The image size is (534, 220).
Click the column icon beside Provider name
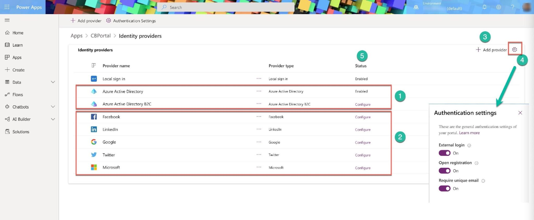tap(94, 65)
